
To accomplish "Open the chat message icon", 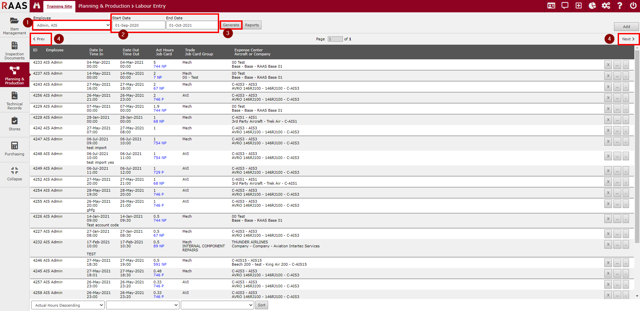I will pos(565,6).
